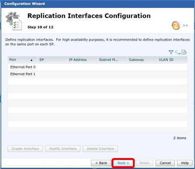Click the SP column header
This screenshot has width=195, height=169.
click(x=52, y=60)
